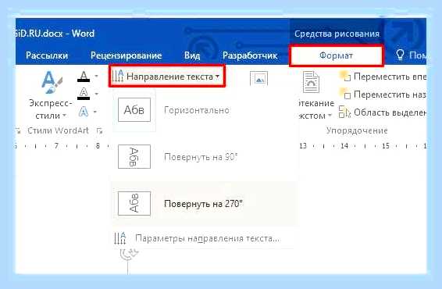Click the horizontal Абв preview thumbnail
The width and height of the screenshot is (442, 289).
134,110
